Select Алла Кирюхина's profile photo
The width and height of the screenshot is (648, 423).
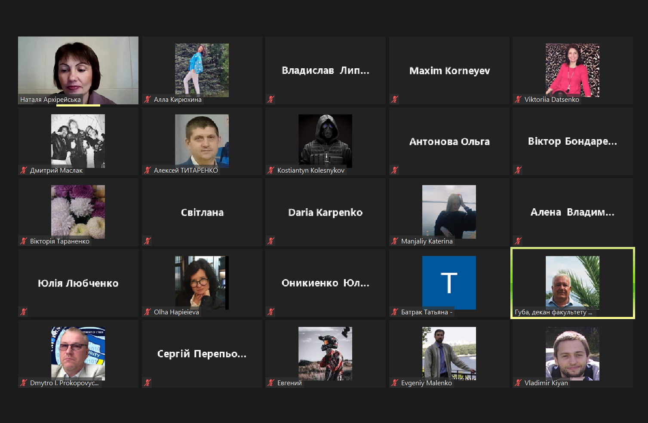click(202, 70)
